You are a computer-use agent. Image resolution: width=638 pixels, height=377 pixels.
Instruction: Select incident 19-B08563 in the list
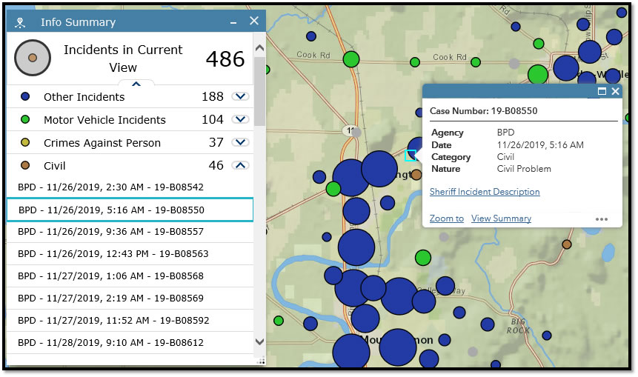click(x=130, y=254)
